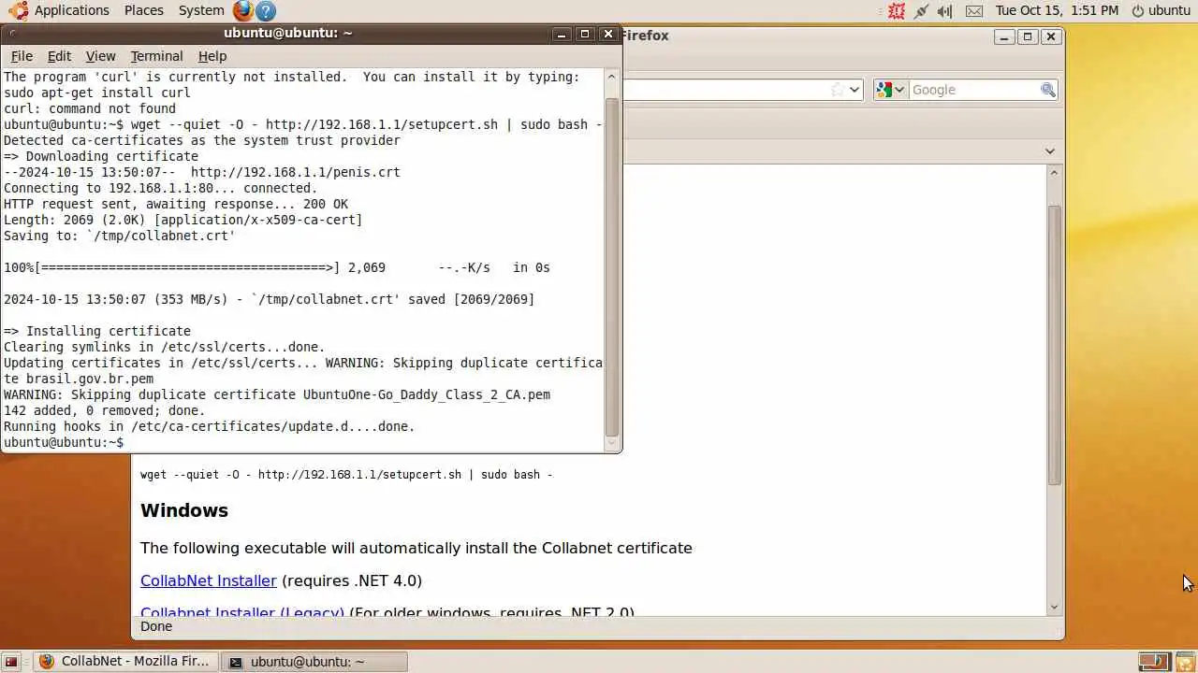
Task: Click the sentence about automatically installing the certificate
Action: pyautogui.click(x=416, y=548)
